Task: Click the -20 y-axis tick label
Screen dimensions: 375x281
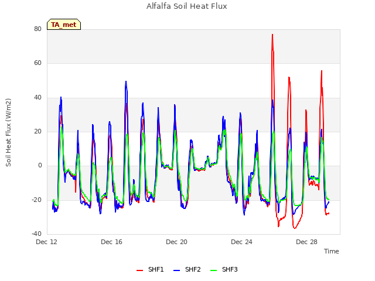Action: click(36, 200)
